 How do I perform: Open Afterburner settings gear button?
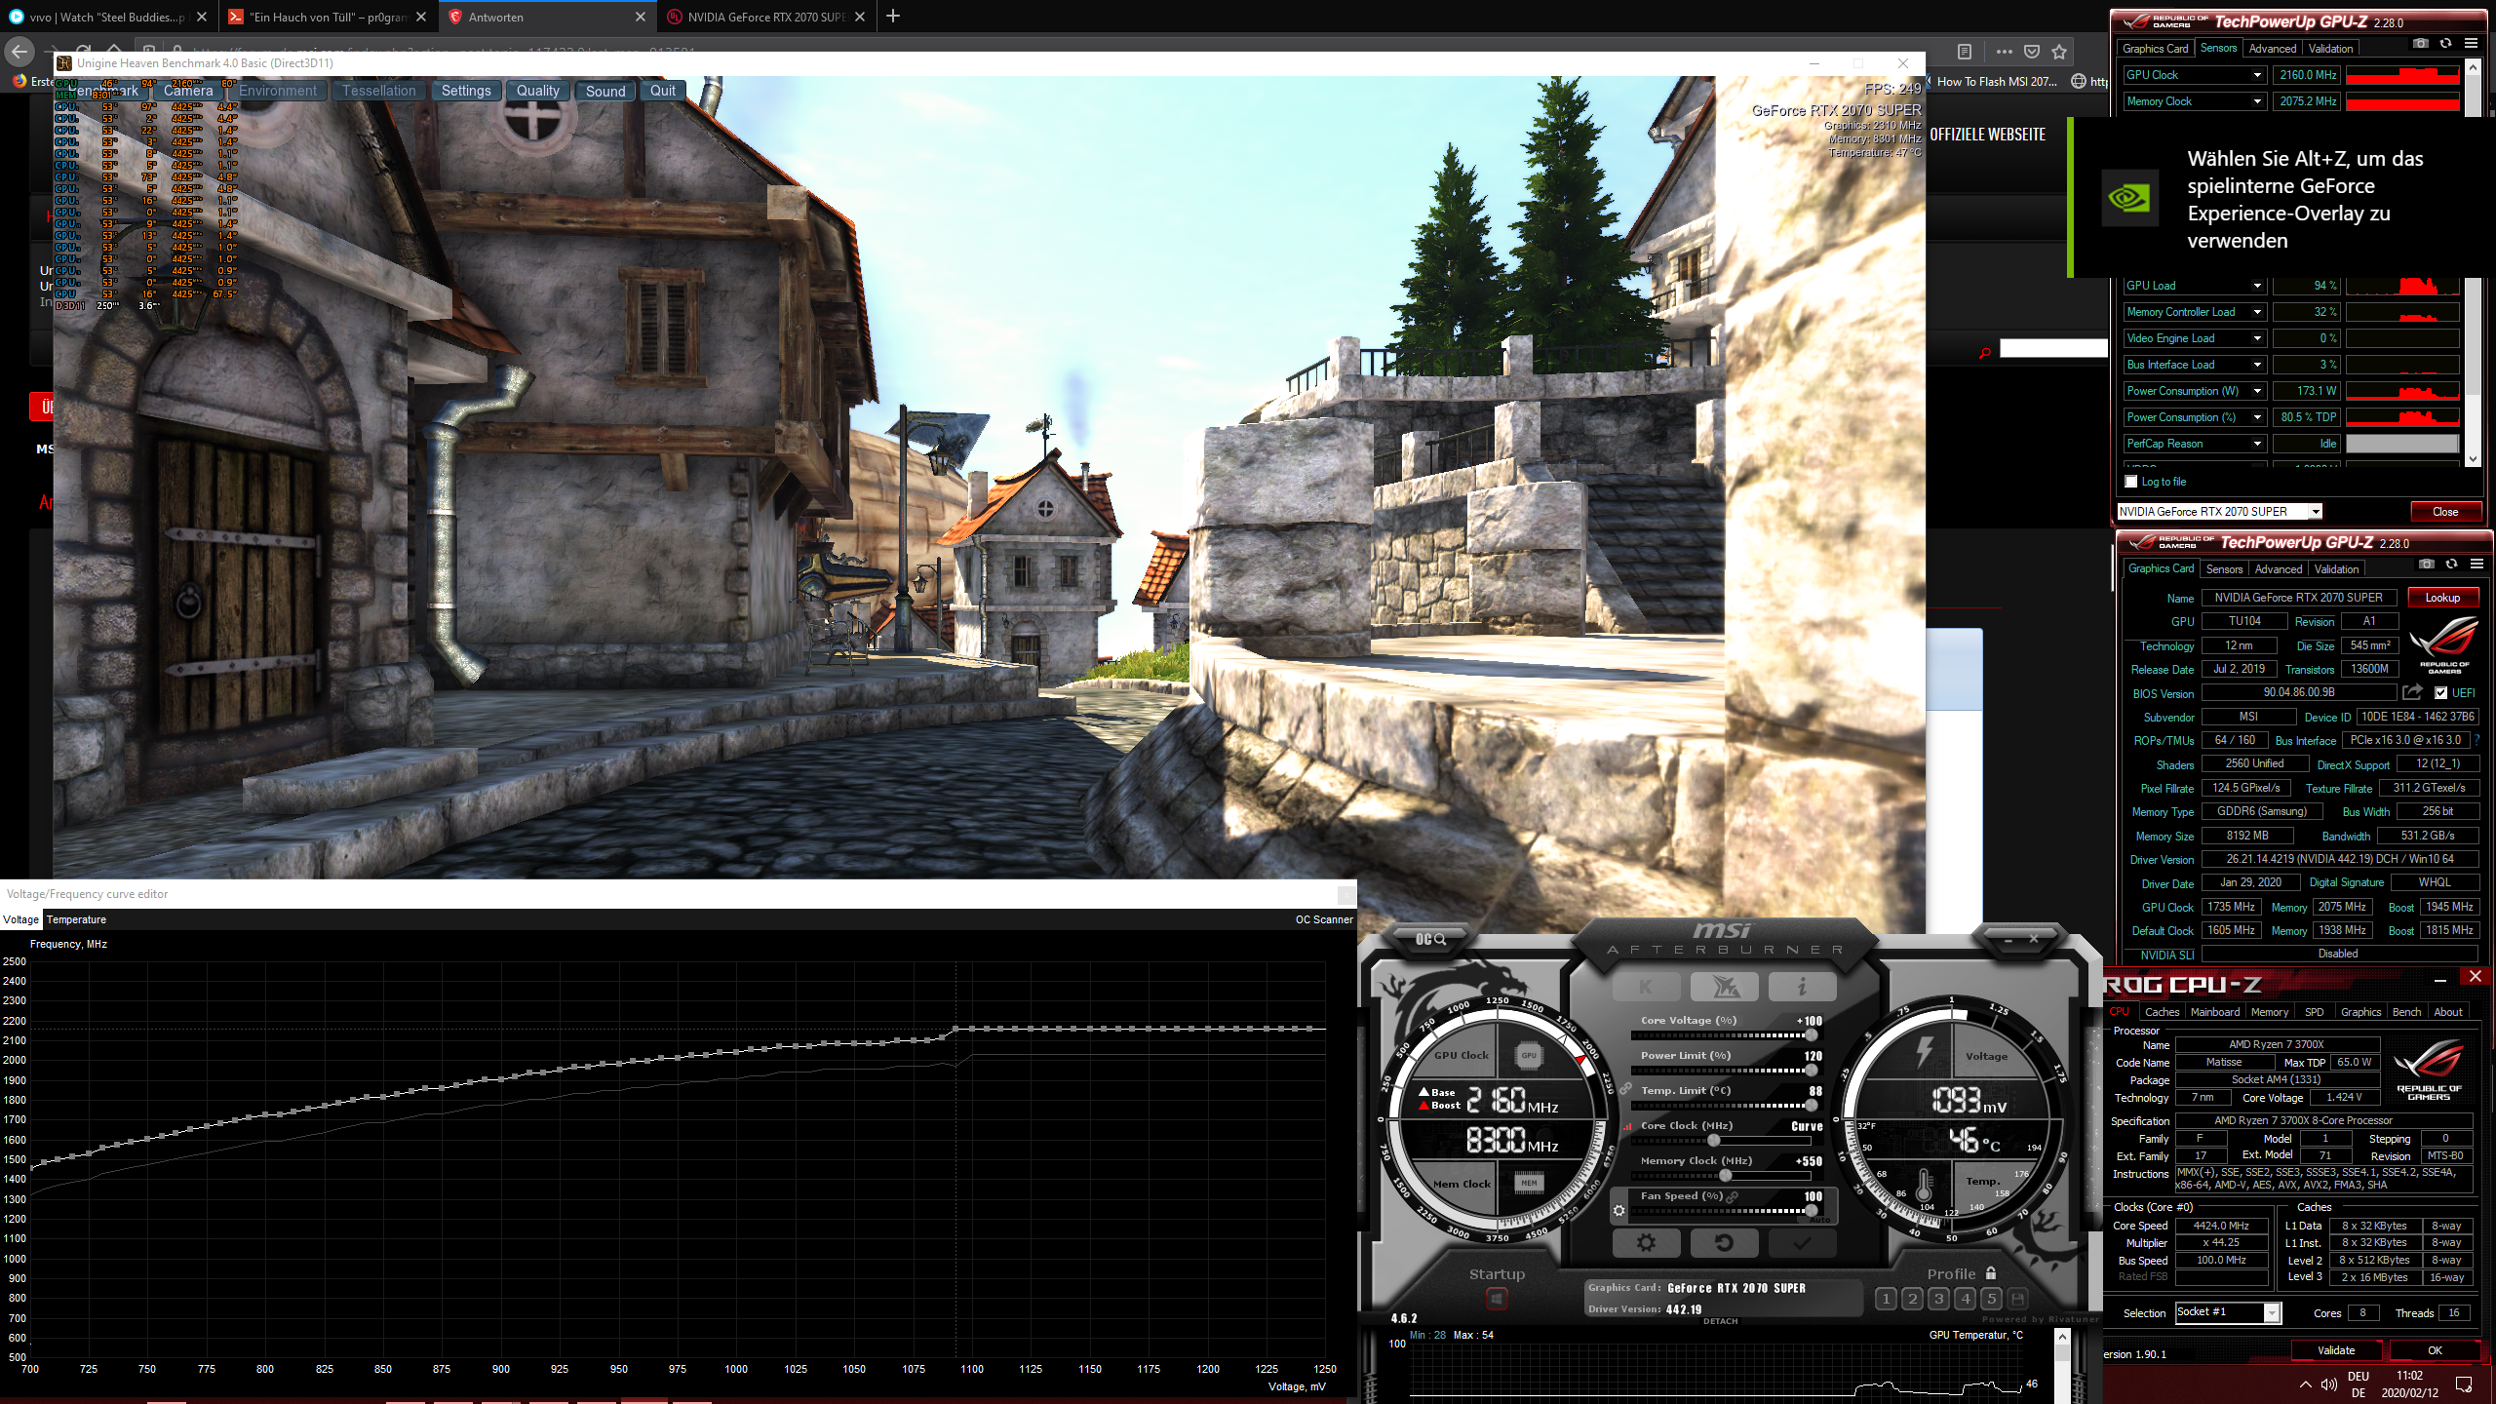click(x=1646, y=1242)
